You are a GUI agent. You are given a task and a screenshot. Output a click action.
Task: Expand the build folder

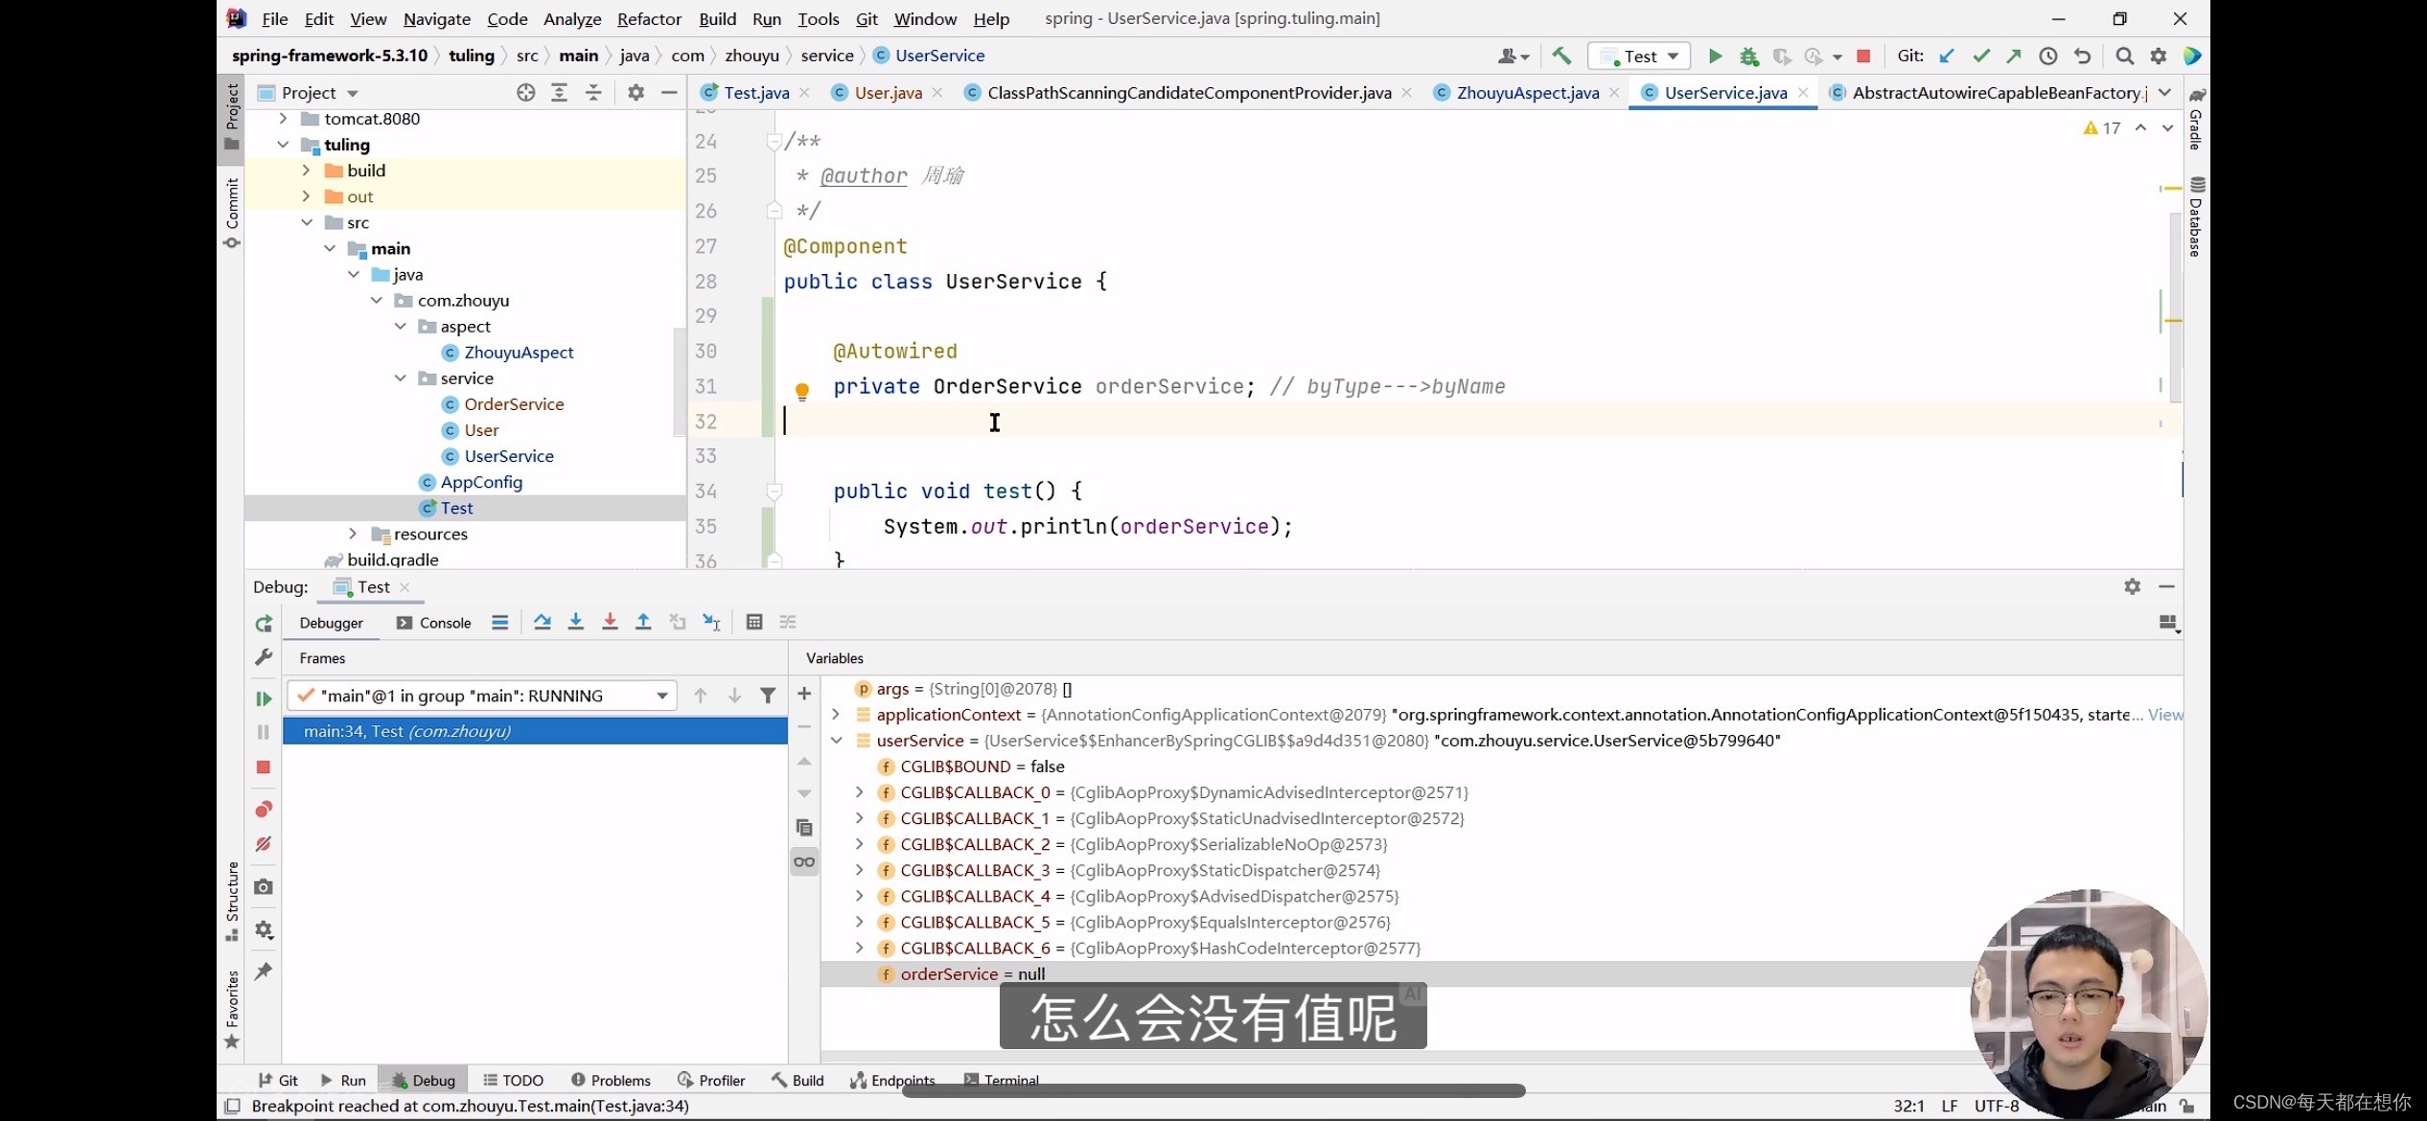[306, 171]
